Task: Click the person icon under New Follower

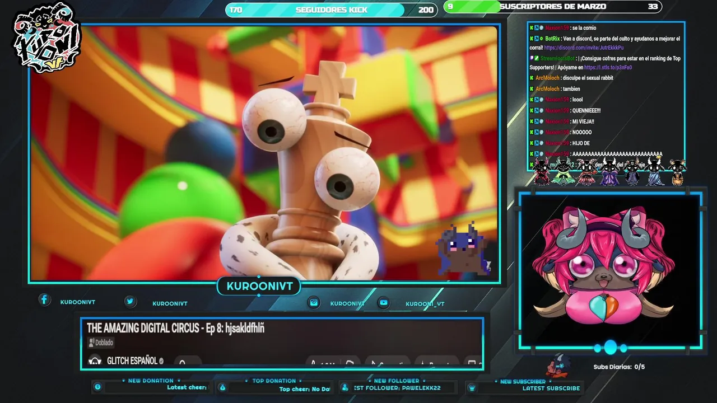Action: pos(345,387)
